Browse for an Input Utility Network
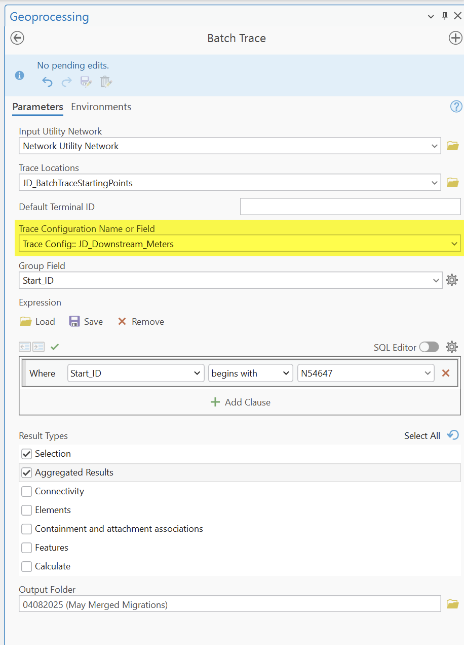This screenshot has width=464, height=645. coord(452,146)
